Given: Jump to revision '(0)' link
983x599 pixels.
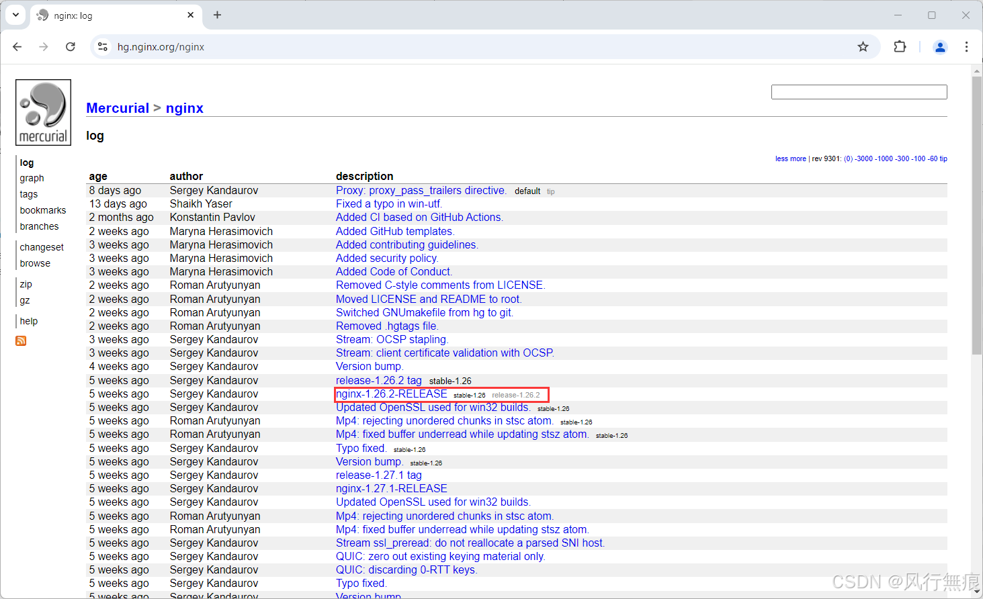Looking at the screenshot, I should click(849, 159).
